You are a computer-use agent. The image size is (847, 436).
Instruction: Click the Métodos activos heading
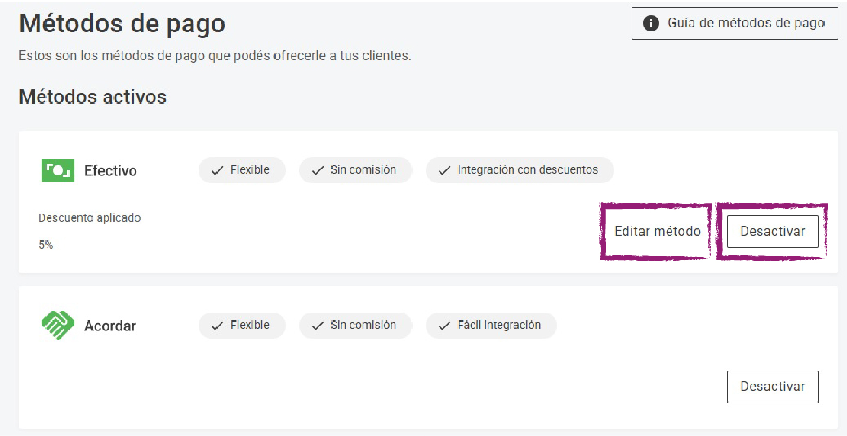[93, 97]
